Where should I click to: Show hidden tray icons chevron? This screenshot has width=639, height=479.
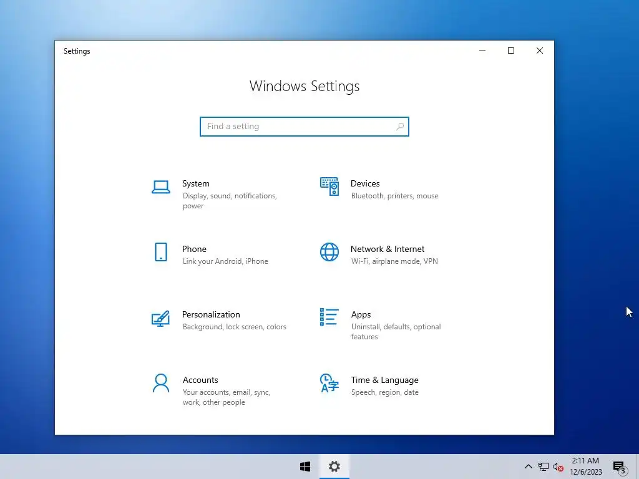pos(528,467)
